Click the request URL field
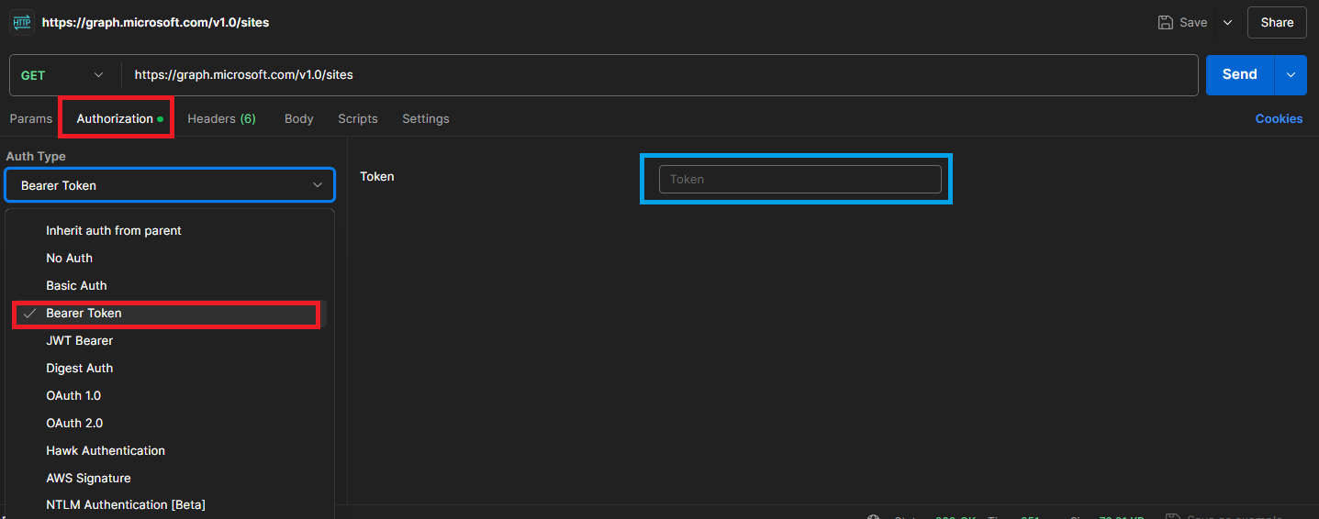 [x=643, y=75]
